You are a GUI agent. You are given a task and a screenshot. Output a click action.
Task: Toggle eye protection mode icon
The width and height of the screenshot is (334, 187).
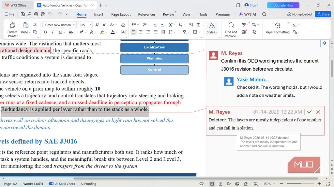tap(201, 184)
